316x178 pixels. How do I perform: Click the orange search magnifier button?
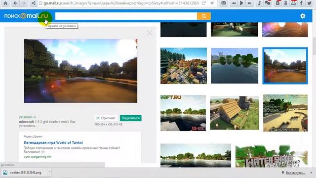204,16
